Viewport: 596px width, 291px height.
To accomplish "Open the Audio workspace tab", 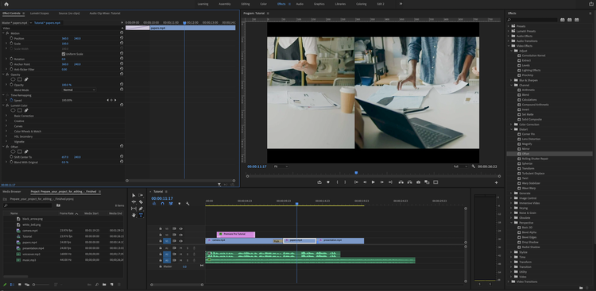I will [300, 4].
